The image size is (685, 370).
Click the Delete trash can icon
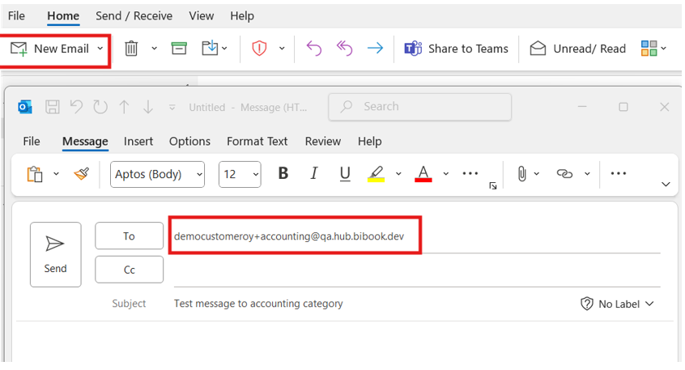coord(131,49)
